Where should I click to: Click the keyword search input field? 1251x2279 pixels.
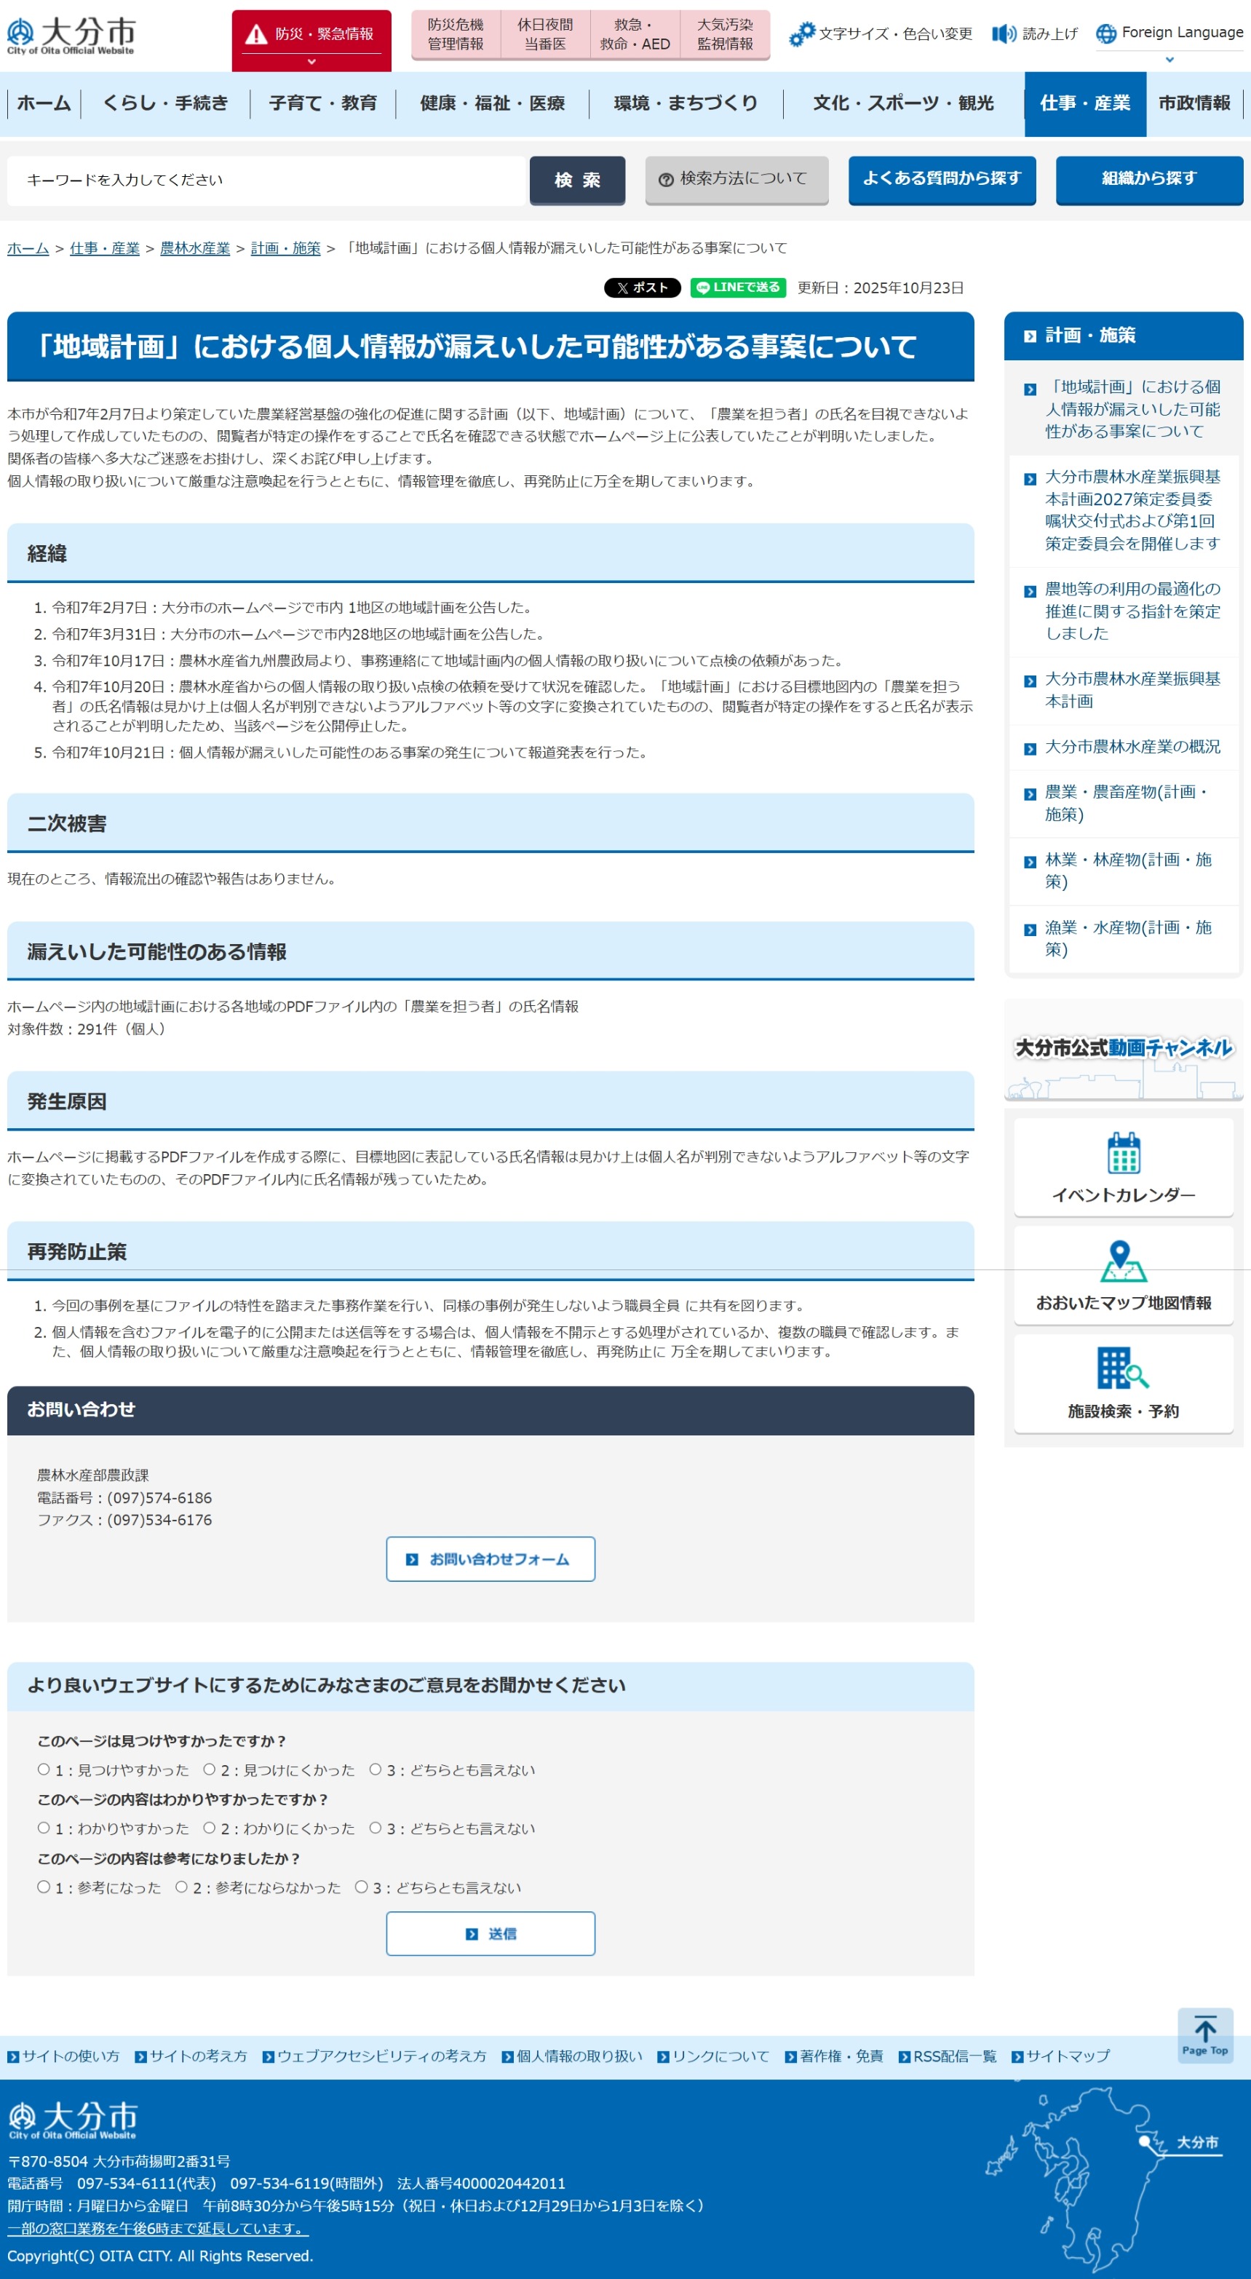coord(266,181)
